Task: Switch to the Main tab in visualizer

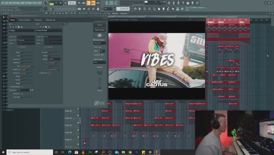Action: [x=12, y=20]
